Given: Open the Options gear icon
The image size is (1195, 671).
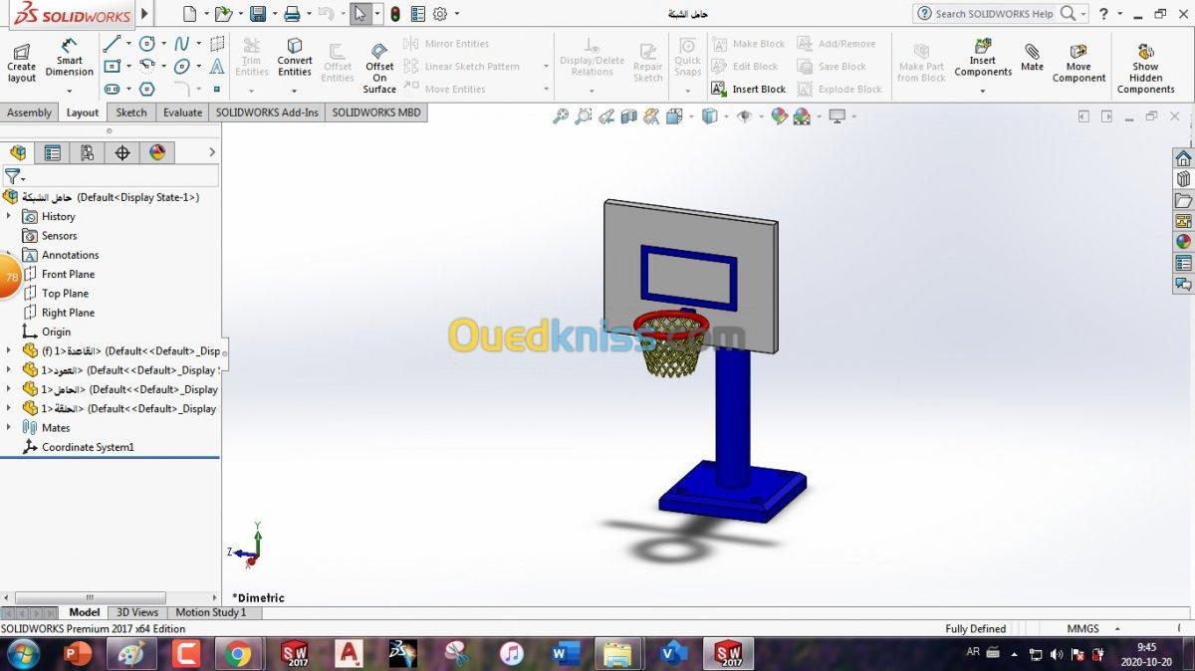Looking at the screenshot, I should (440, 14).
